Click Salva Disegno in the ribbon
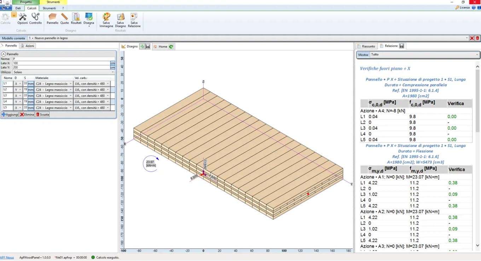Viewport: 481px width, 261px height. (120, 20)
